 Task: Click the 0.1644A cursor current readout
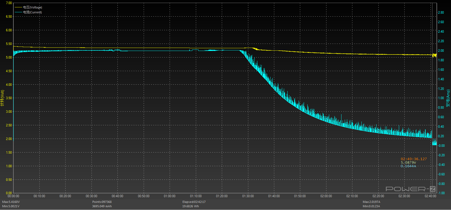tap(408, 166)
